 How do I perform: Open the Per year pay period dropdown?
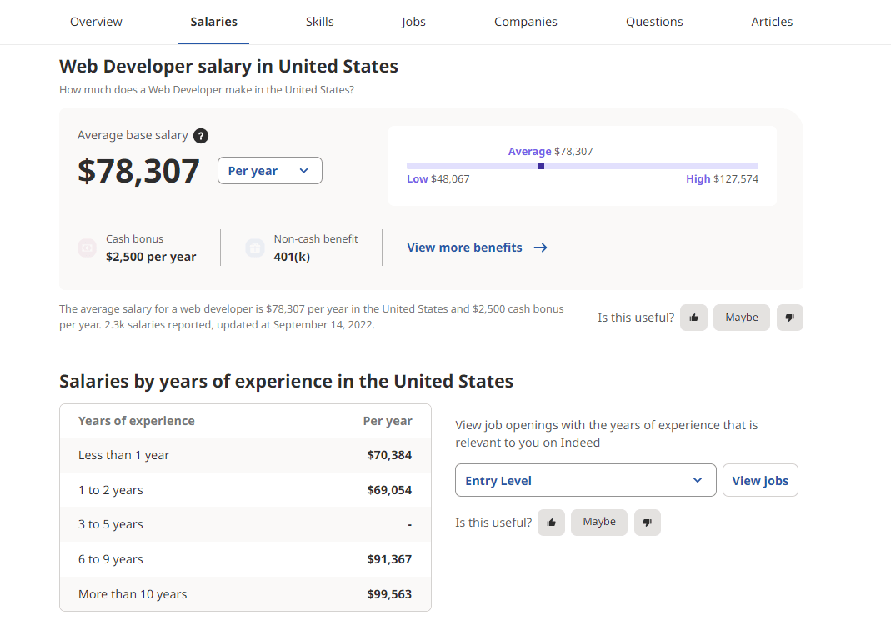pos(270,171)
